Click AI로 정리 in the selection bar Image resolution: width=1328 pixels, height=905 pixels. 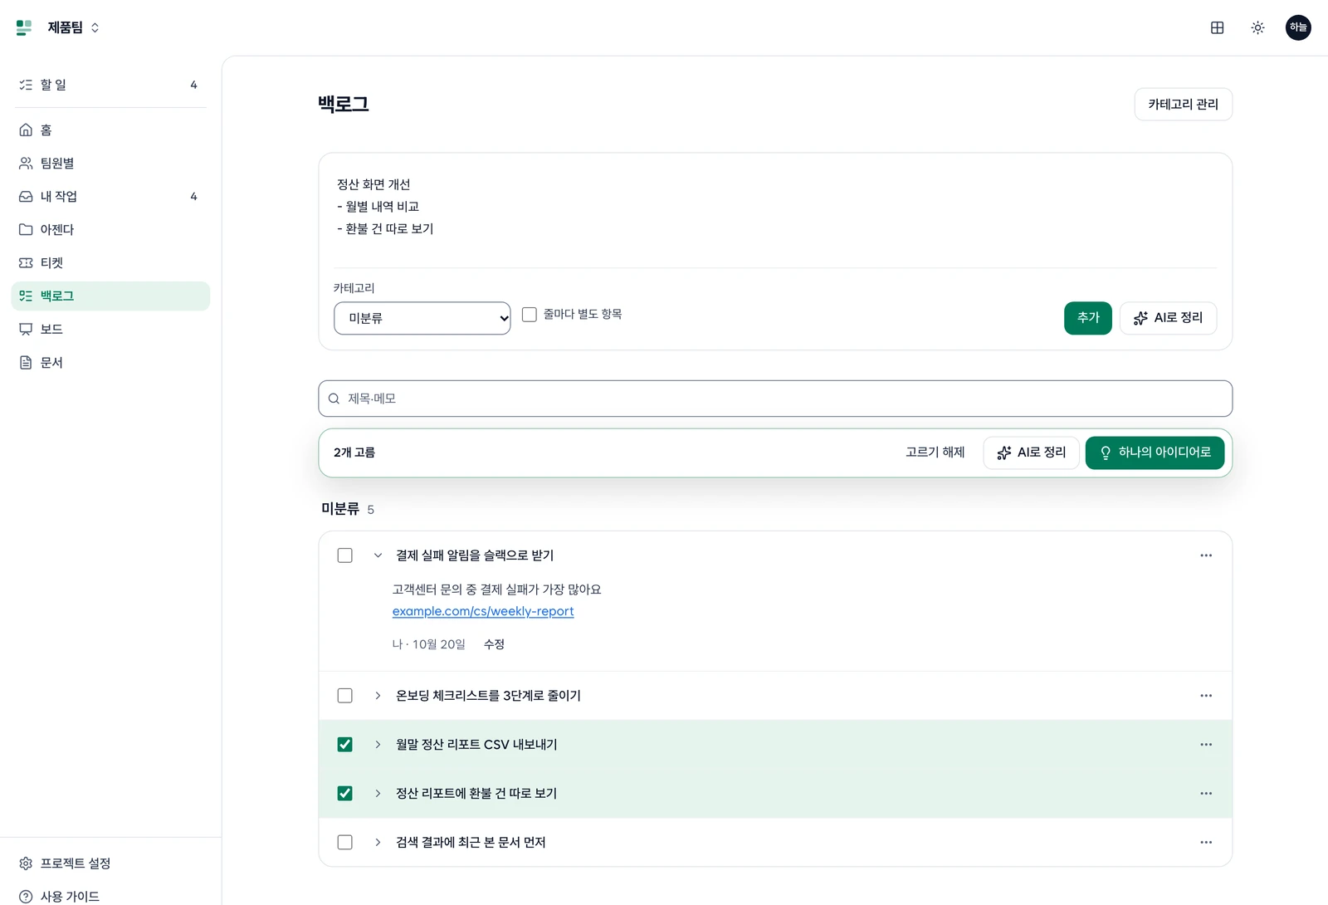1031,452
